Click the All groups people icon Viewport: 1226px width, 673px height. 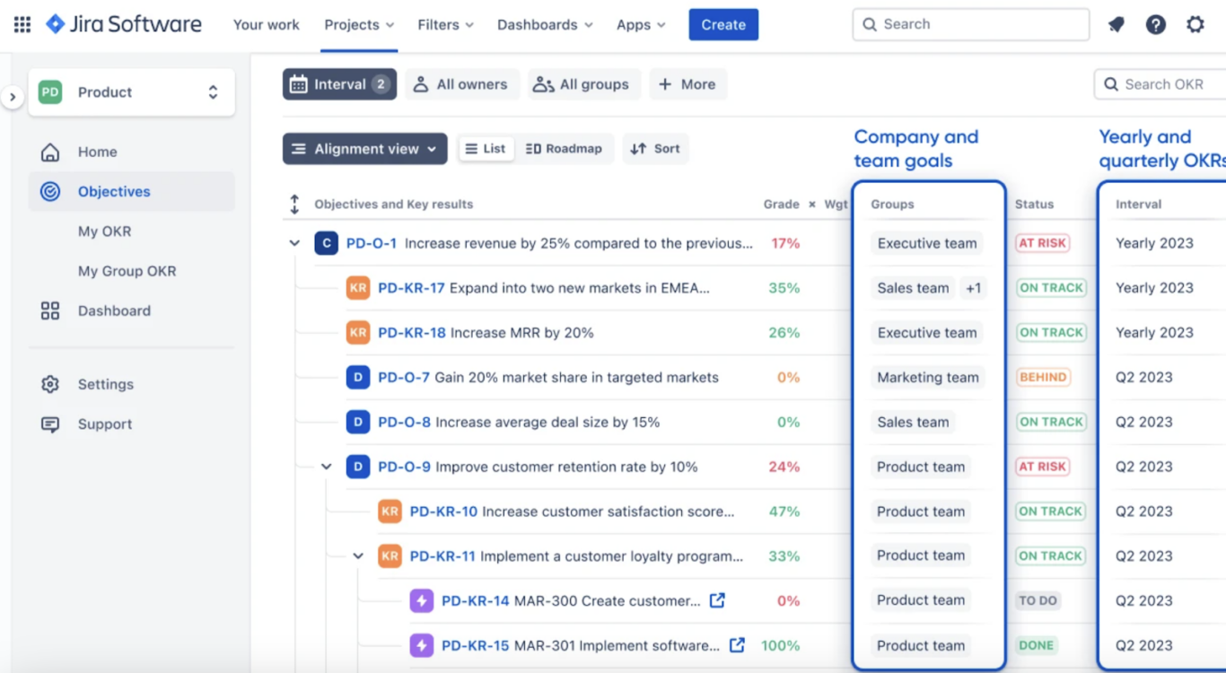click(x=542, y=83)
